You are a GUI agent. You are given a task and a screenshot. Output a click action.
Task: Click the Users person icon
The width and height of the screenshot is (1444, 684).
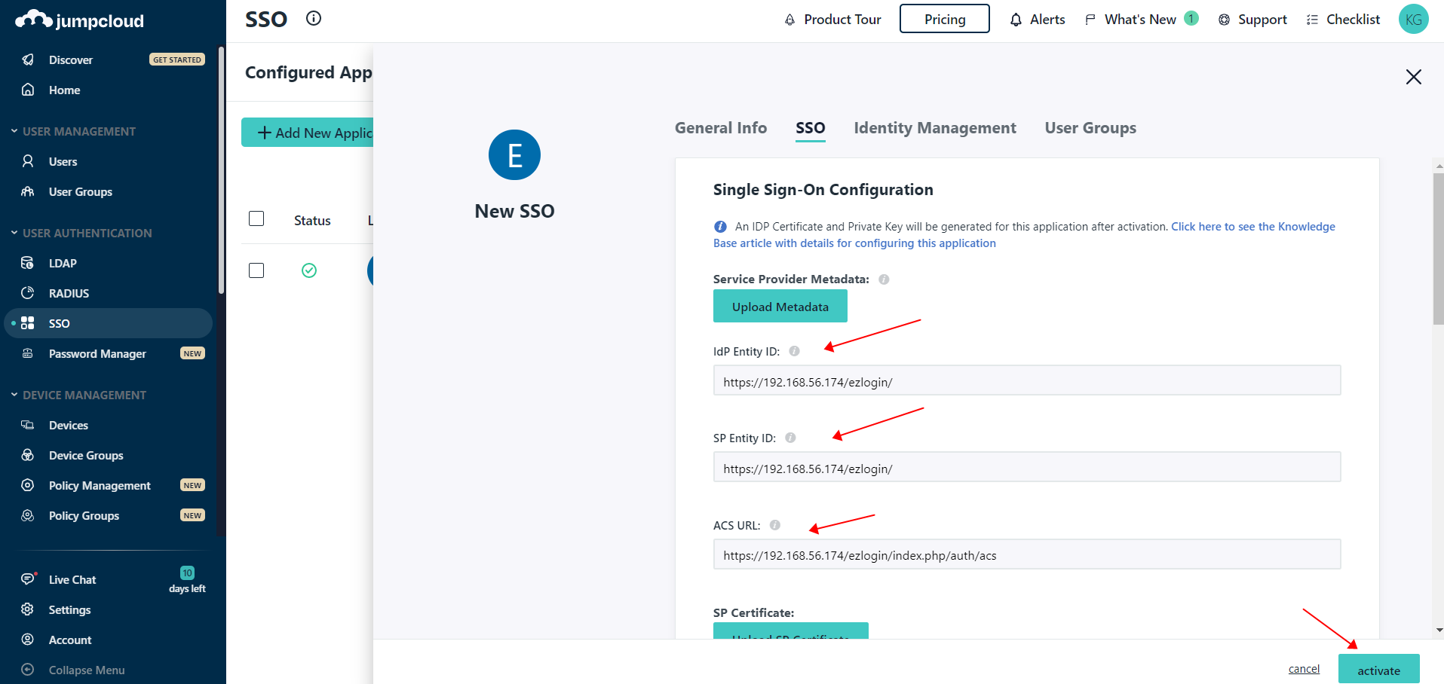pos(28,161)
